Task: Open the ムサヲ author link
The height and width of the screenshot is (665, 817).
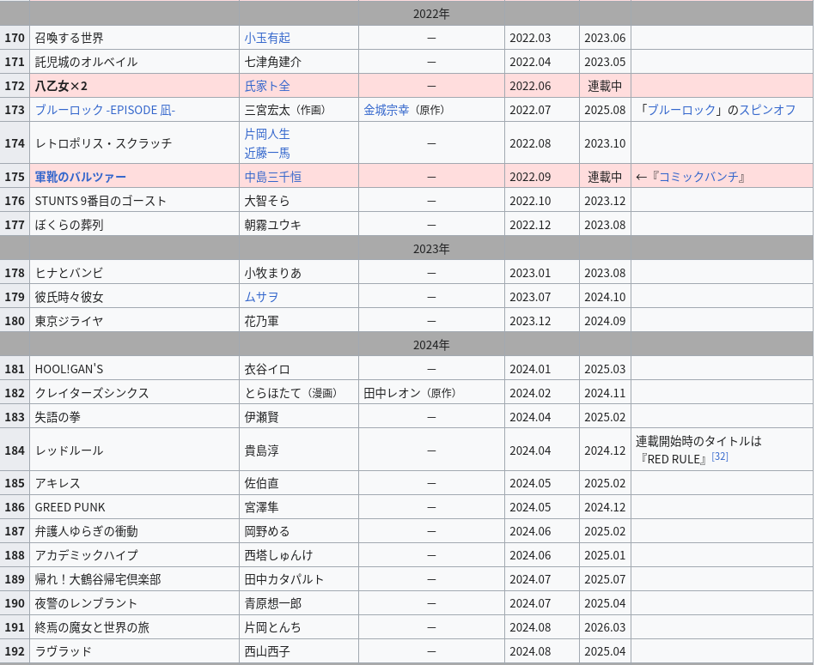Action: point(261,297)
